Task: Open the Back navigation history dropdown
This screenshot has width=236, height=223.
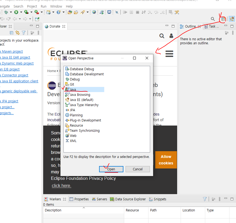Action: pos(20,19)
